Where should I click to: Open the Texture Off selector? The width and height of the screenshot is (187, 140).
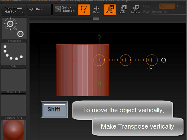pos(13,107)
